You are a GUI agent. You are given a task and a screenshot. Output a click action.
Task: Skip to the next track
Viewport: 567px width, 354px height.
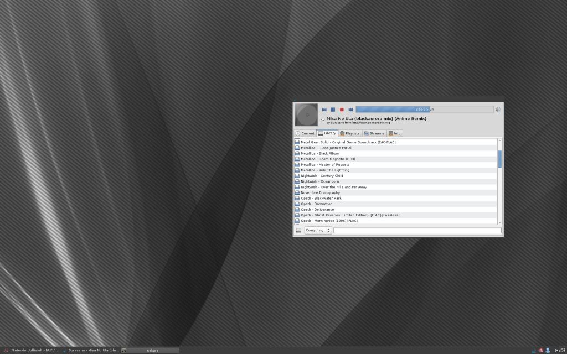[x=350, y=110]
